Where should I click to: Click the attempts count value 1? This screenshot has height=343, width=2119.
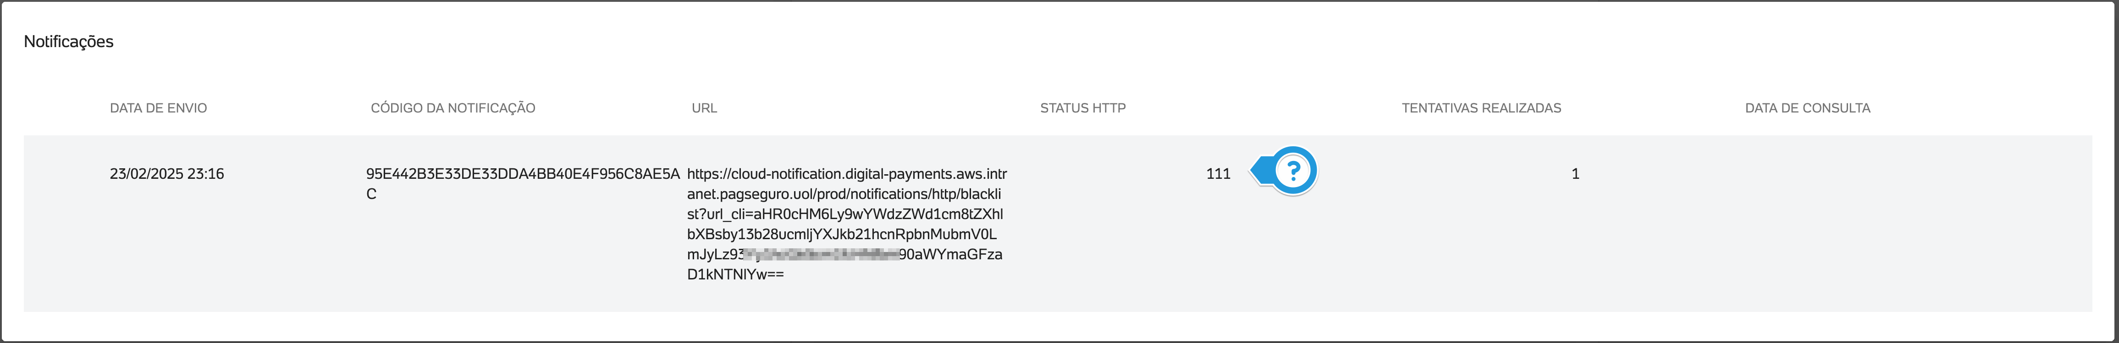tap(1575, 174)
